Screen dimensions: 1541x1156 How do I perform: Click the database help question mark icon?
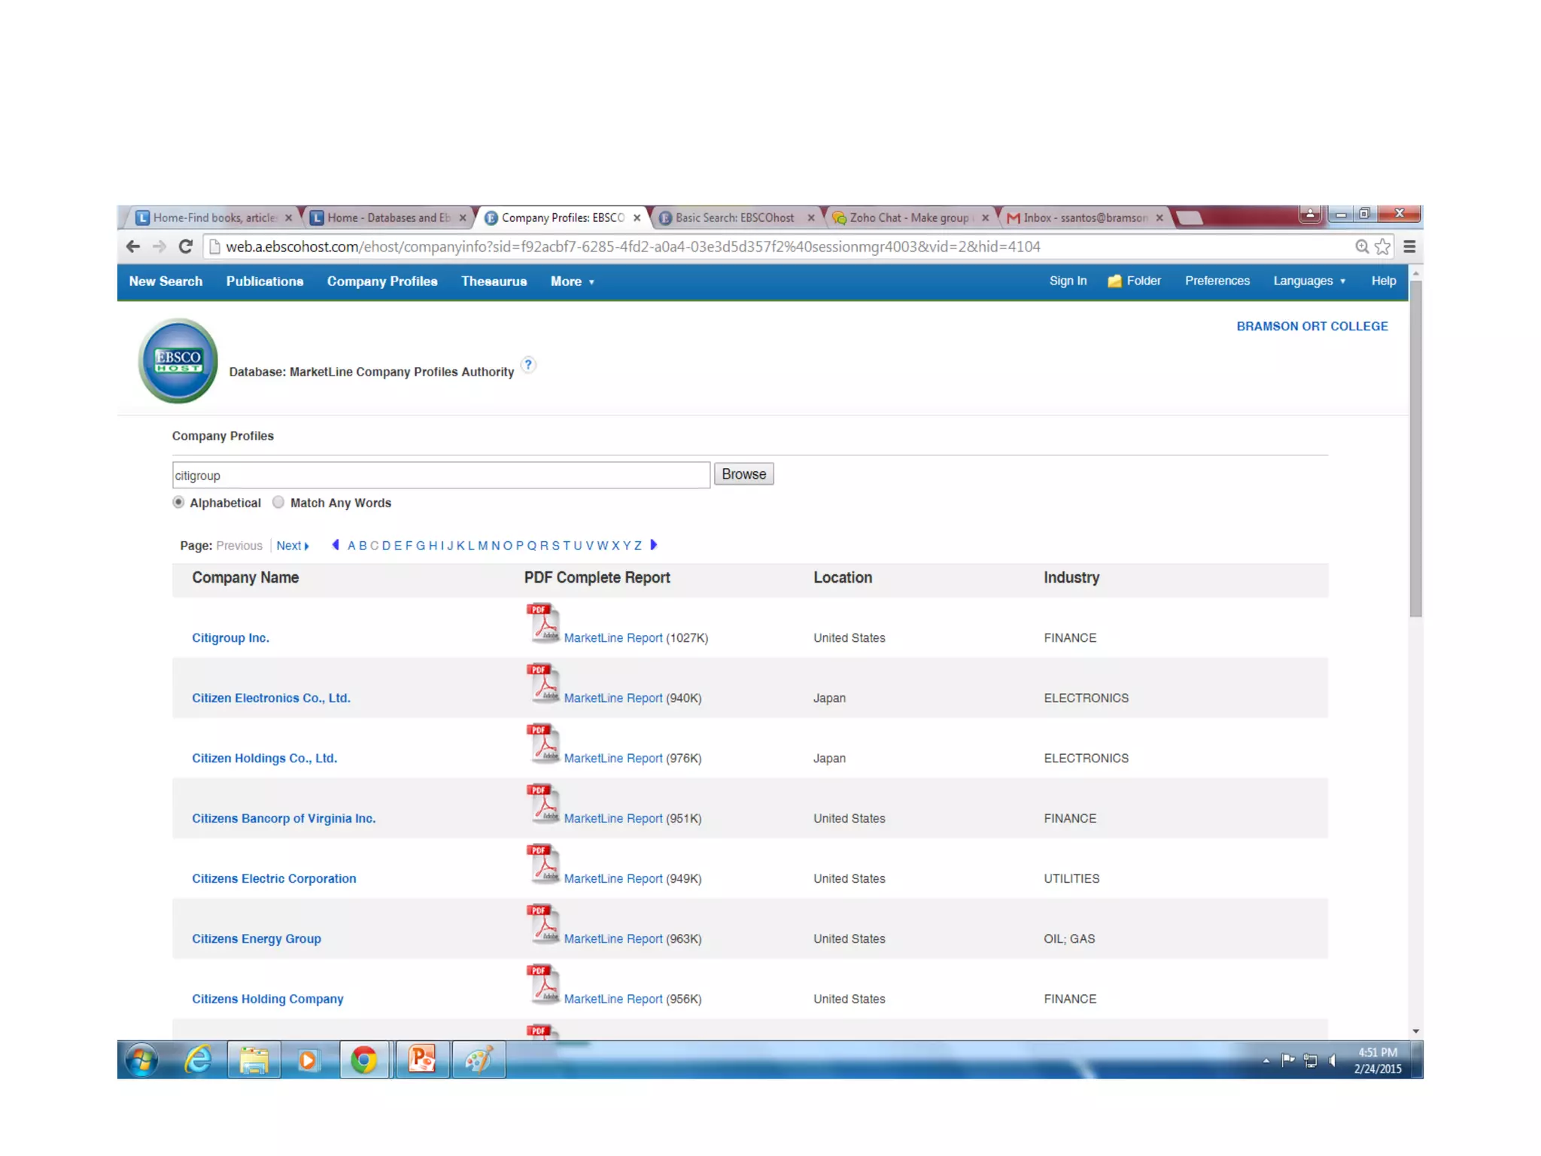528,365
